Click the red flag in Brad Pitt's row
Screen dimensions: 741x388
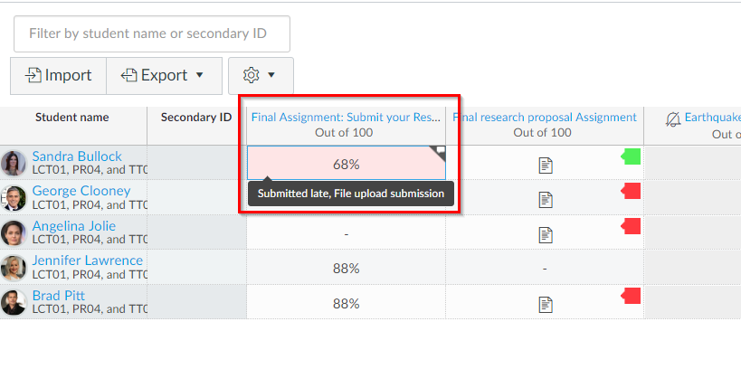pyautogui.click(x=632, y=296)
